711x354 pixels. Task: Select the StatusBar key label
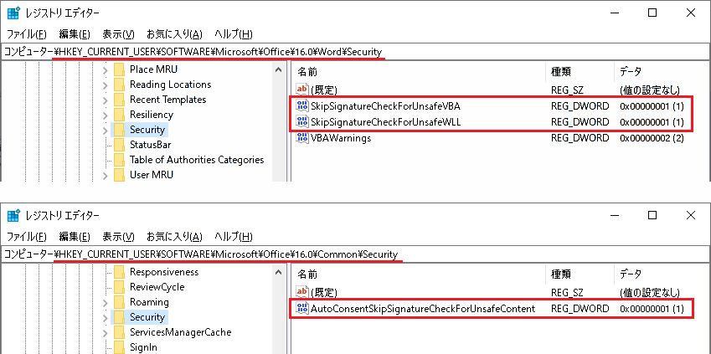click(150, 145)
